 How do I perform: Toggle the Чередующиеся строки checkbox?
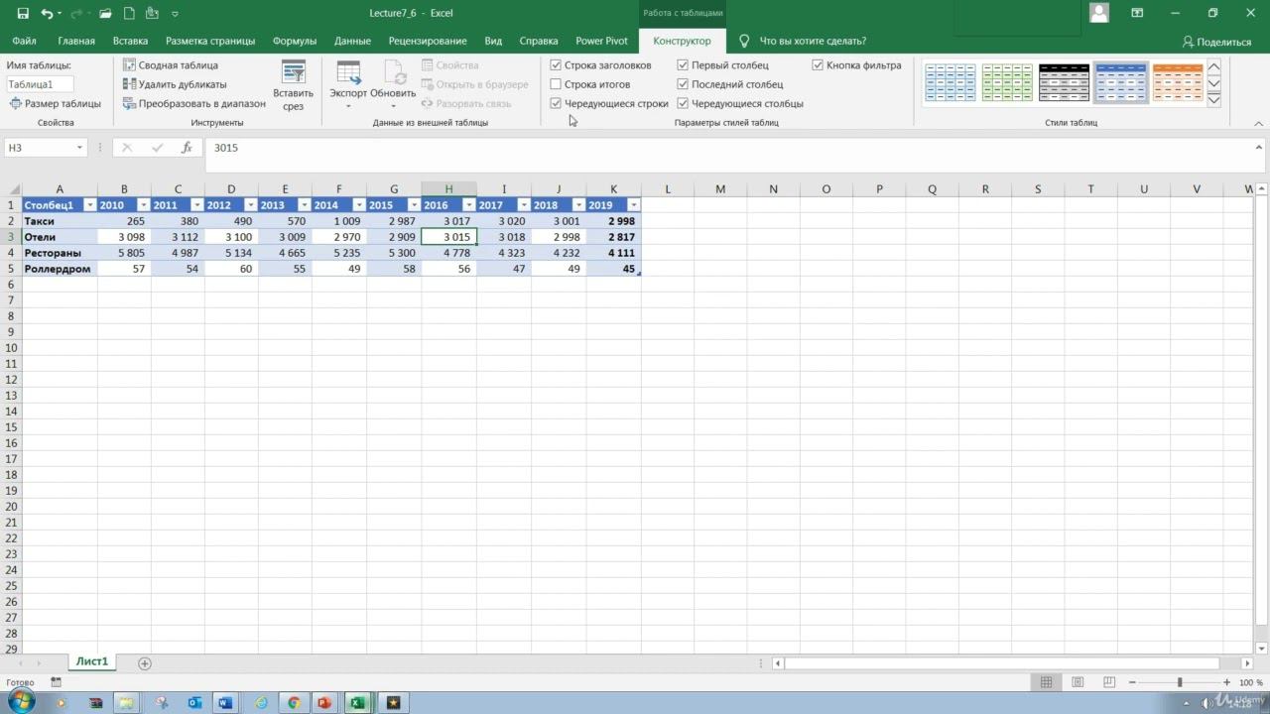[556, 103]
